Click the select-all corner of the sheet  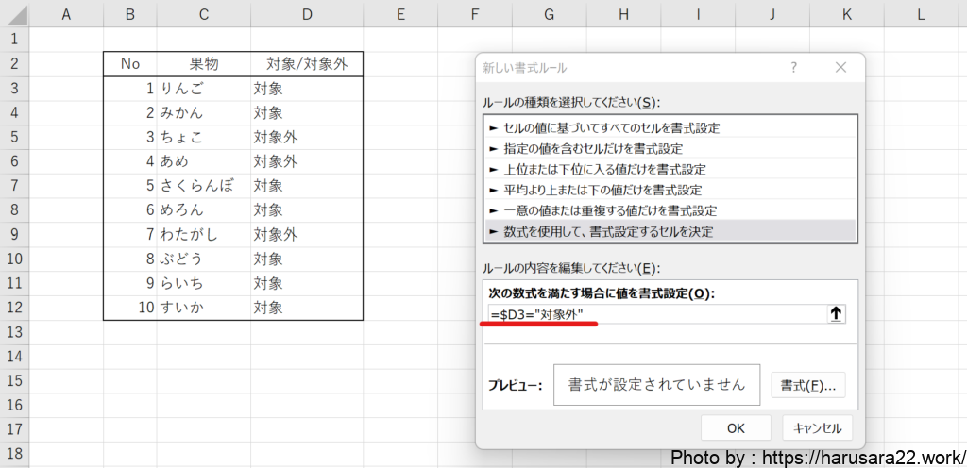point(14,14)
